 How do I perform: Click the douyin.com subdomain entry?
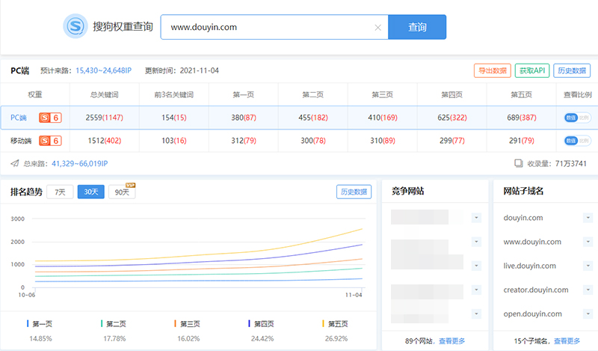(x=523, y=218)
